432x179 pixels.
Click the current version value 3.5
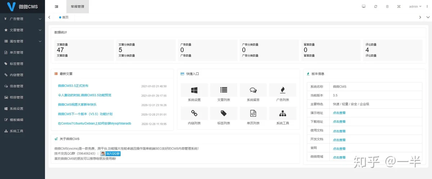[335, 95]
